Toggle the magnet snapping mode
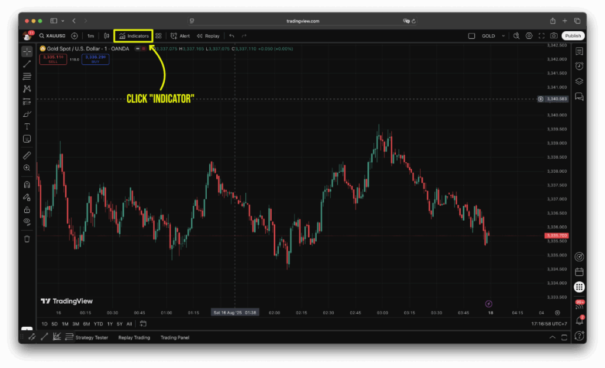The width and height of the screenshot is (605, 368). tap(27, 185)
